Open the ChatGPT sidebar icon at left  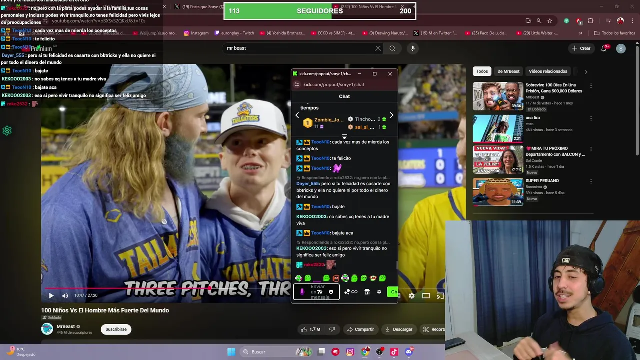pyautogui.click(x=7, y=131)
